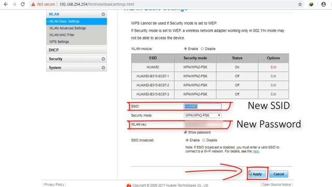Screen dimensions: 332x187
Task: Click into the SSID input field
Action: coord(202,106)
